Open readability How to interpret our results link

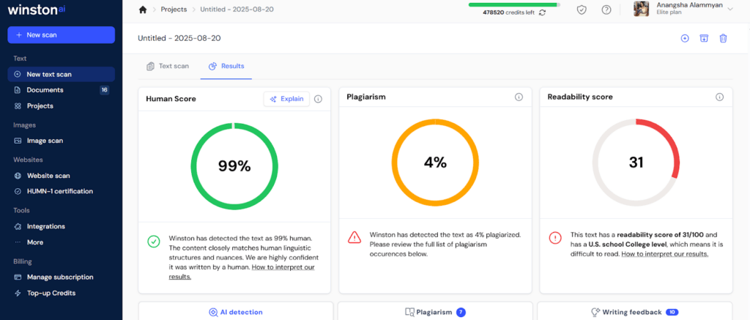pos(664,253)
